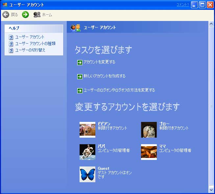Click green arrow icon for ログオンやログオフの方法
The image size is (215, 194).
tap(80, 91)
